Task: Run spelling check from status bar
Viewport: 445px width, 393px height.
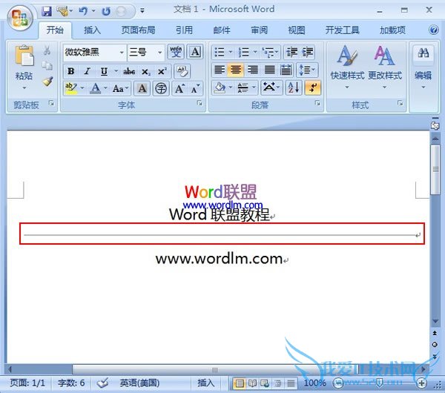Action: [102, 383]
